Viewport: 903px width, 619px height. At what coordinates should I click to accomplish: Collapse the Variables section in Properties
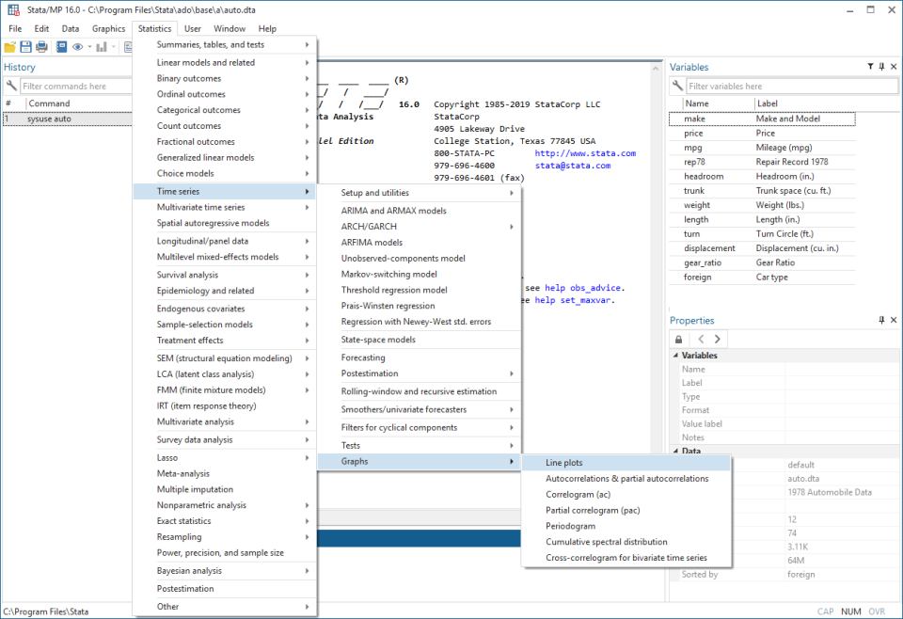(674, 356)
